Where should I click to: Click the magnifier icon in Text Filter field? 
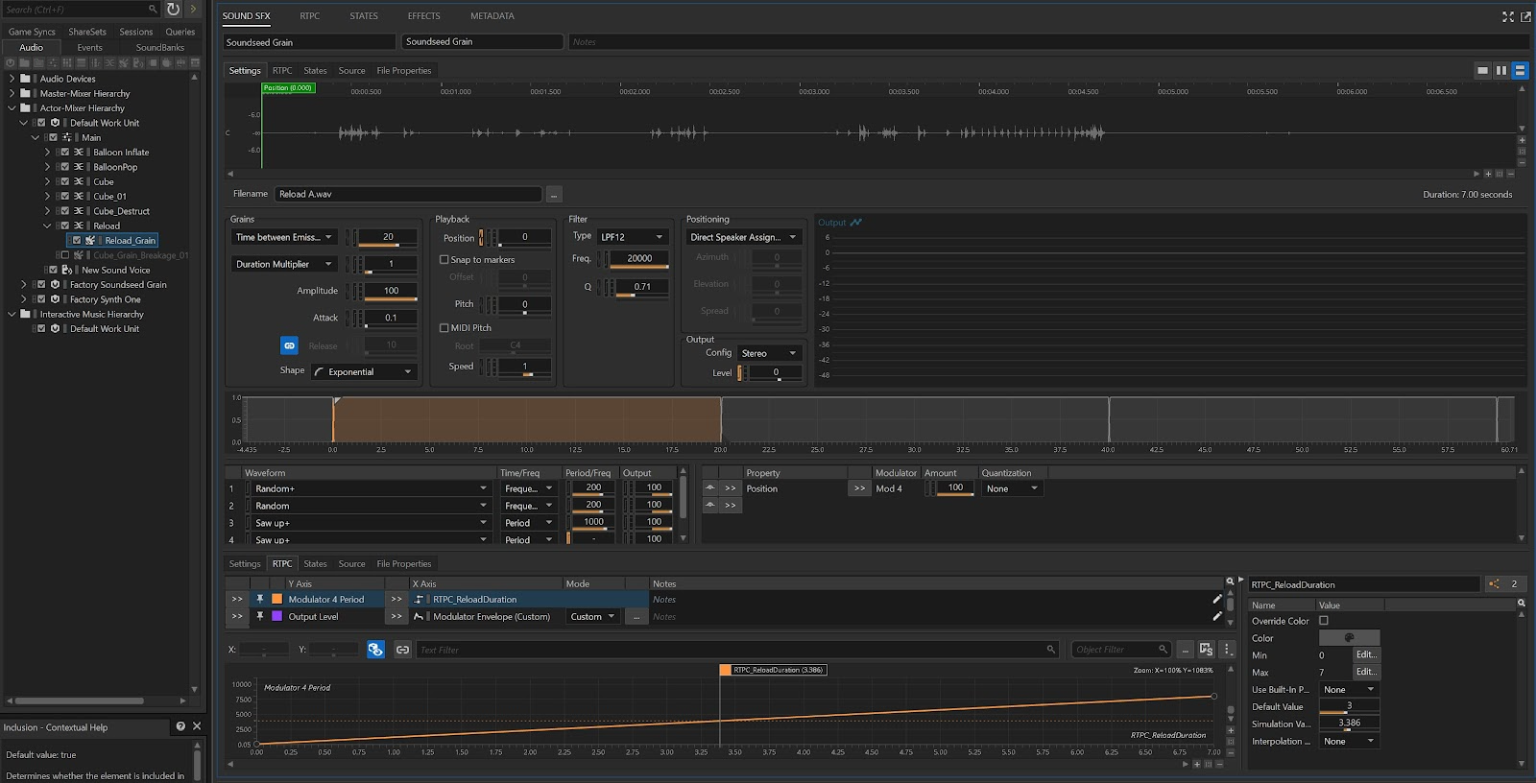click(x=1050, y=650)
